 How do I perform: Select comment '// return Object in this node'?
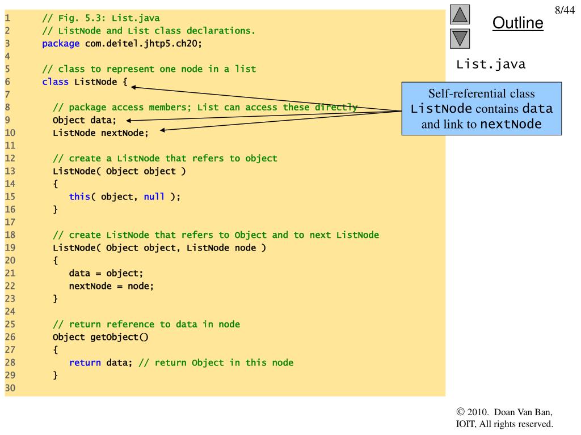(x=216, y=362)
